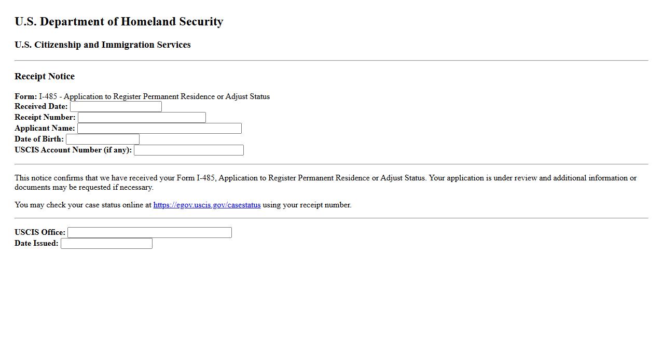Click the "USCIS Office:" label

[x=40, y=233]
